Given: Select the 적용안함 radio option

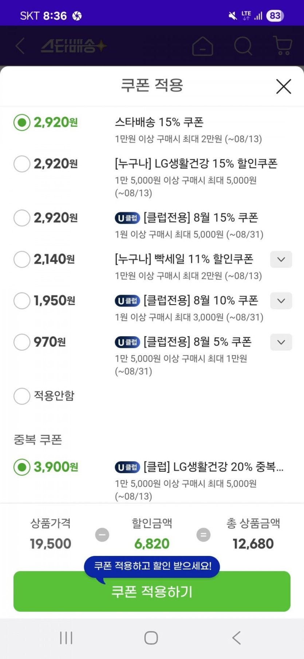Looking at the screenshot, I should pos(22,396).
